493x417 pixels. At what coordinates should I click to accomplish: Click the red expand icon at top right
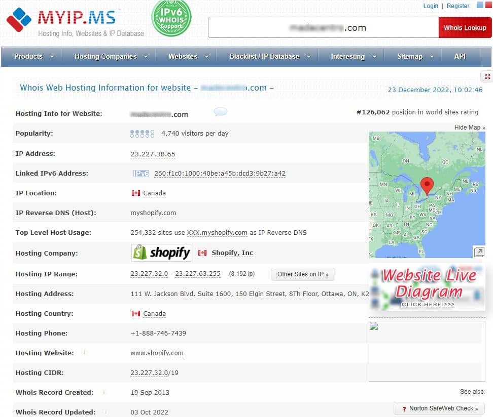click(x=487, y=76)
